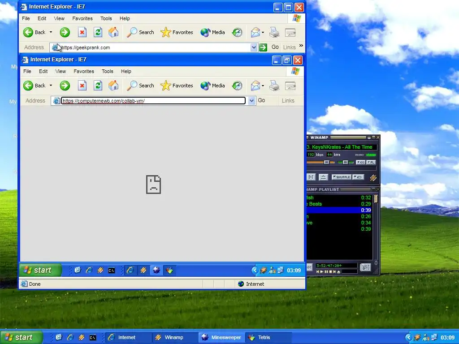Select playlist track ending in 'Beats' 0:29
The height and width of the screenshot is (344, 459).
click(x=339, y=204)
